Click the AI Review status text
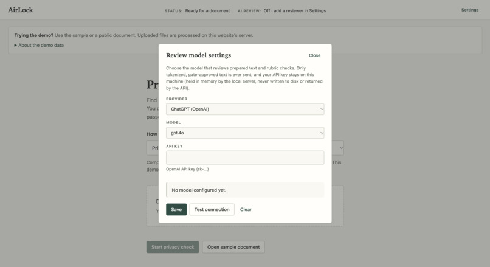 pos(281,10)
